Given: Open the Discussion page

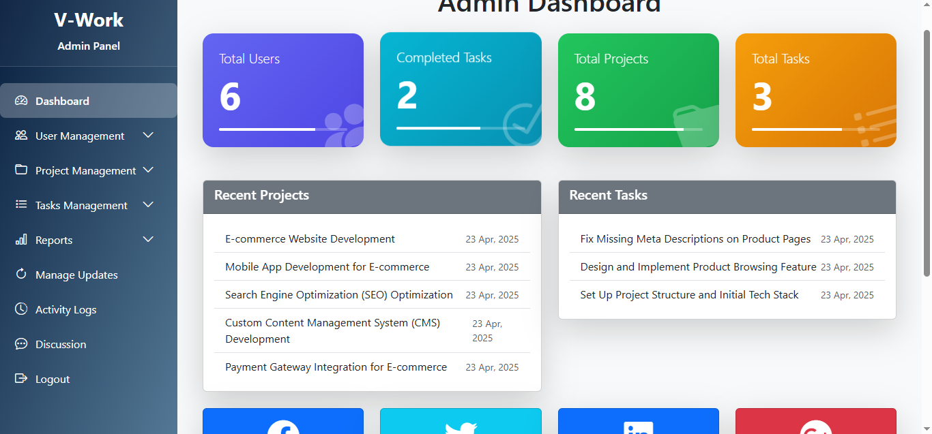Looking at the screenshot, I should click(89, 344).
